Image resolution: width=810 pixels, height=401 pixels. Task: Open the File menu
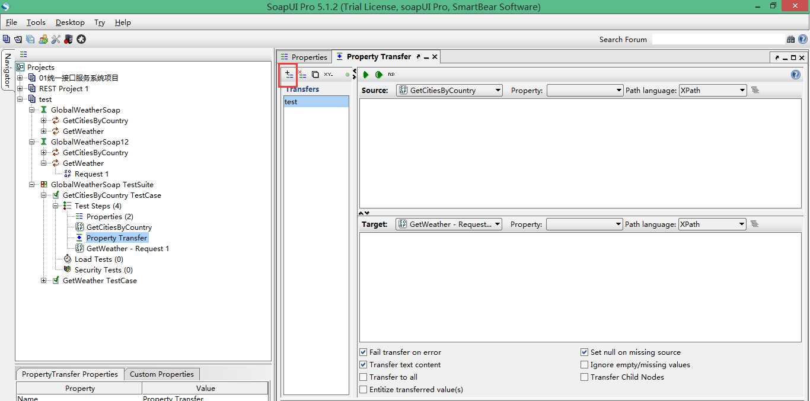[11, 22]
